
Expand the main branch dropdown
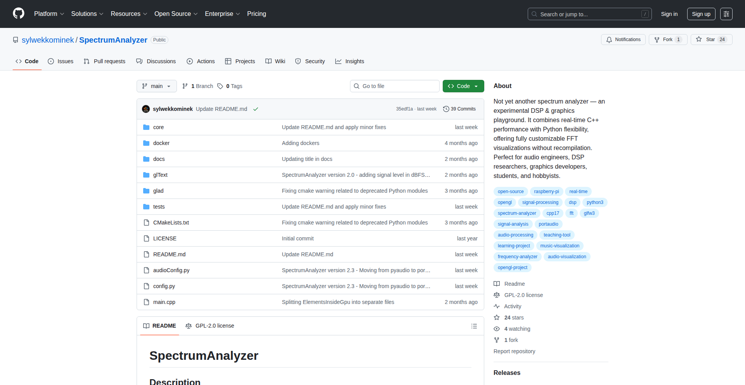[x=156, y=86]
